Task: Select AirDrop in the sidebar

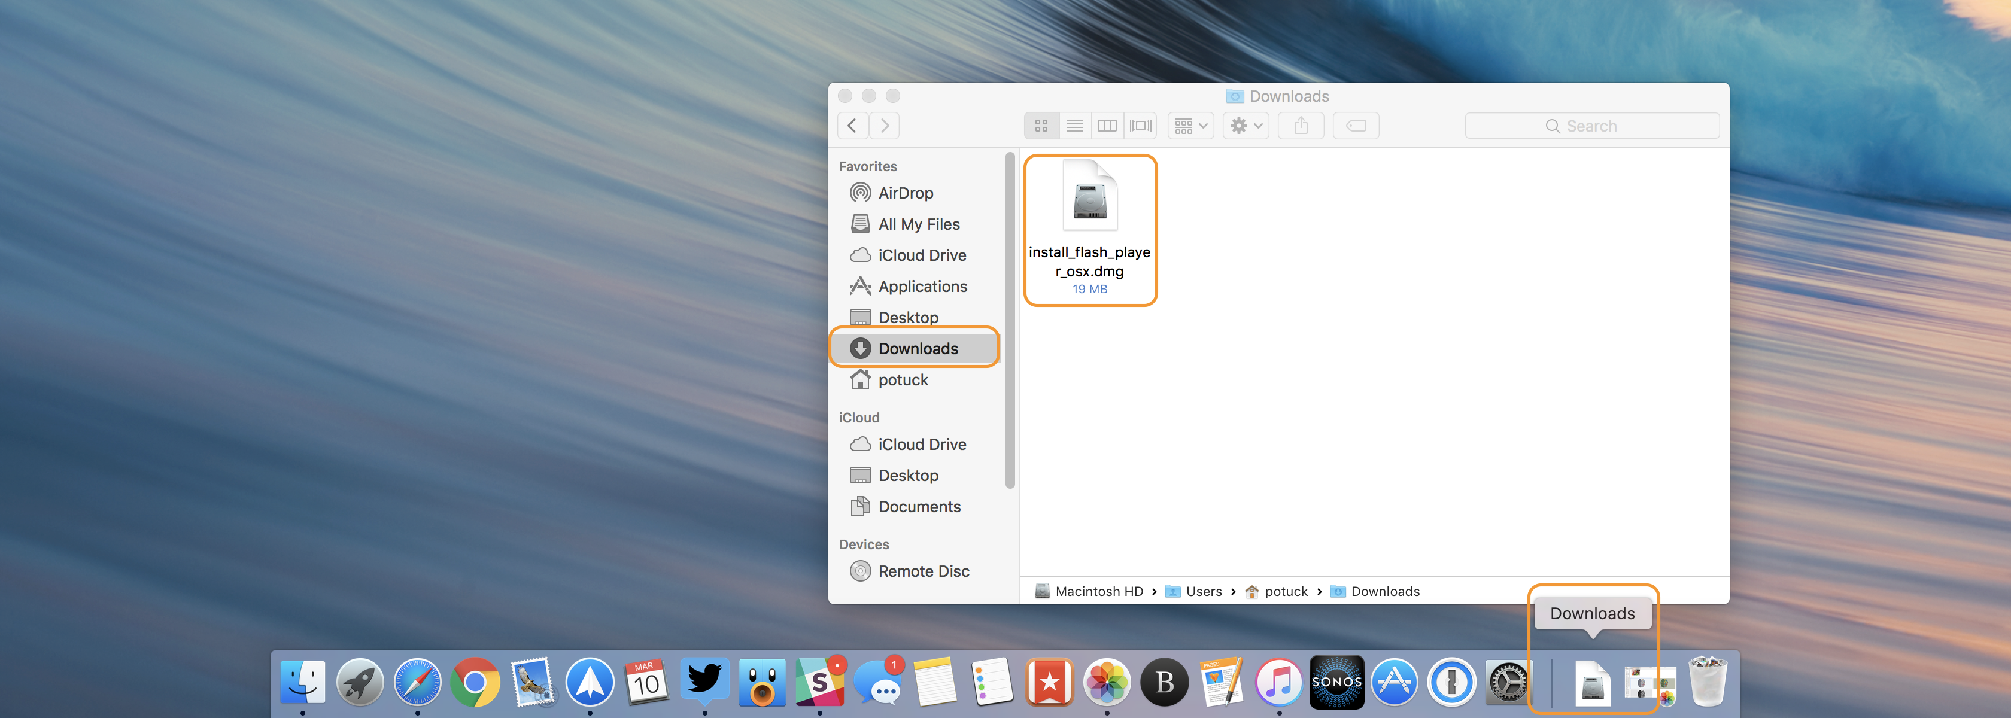Action: (905, 193)
